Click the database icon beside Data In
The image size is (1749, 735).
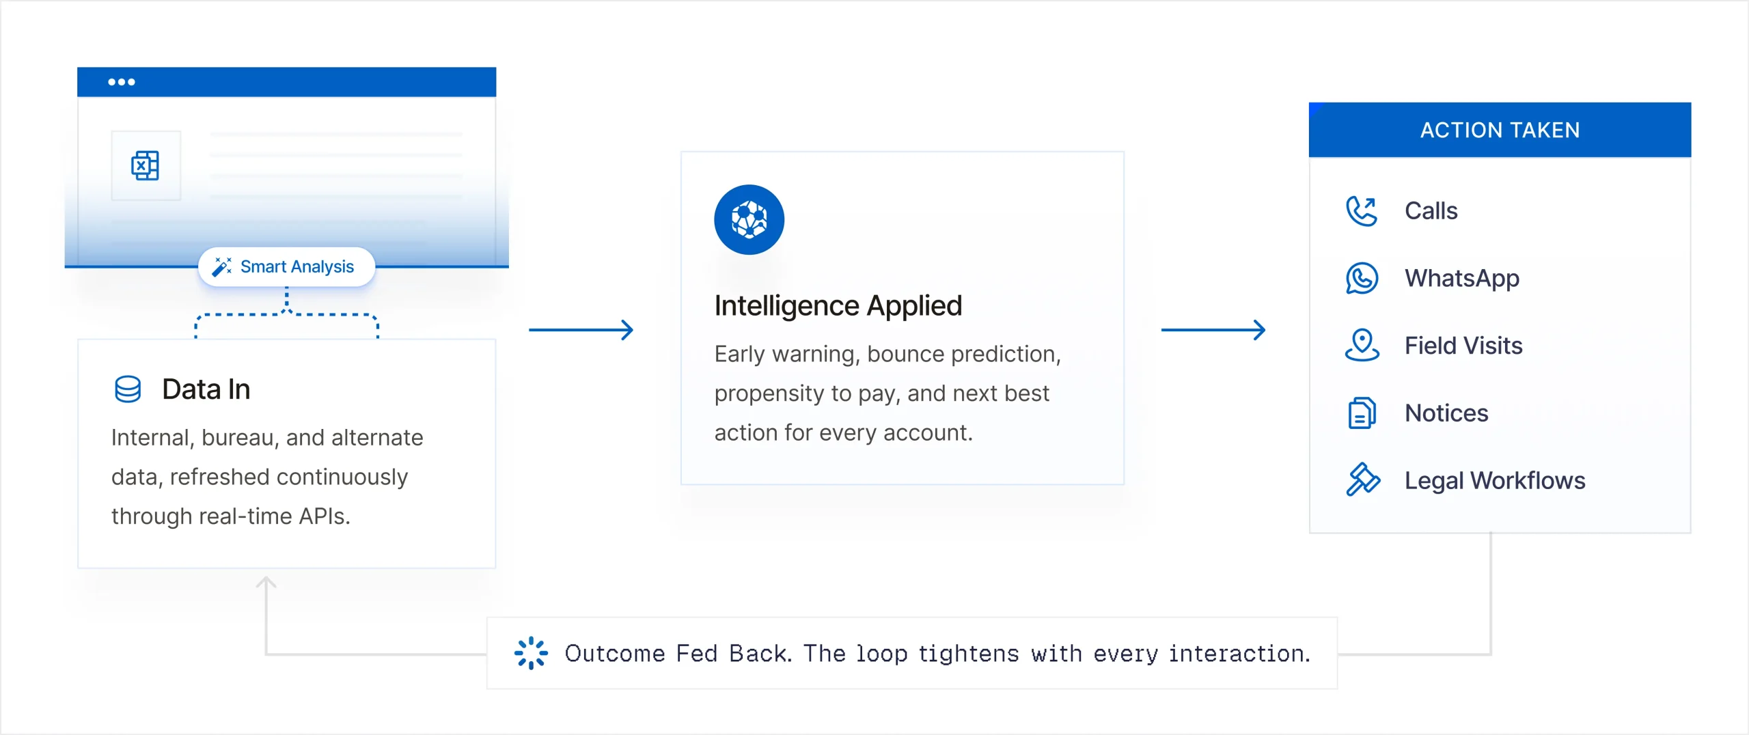tap(128, 389)
